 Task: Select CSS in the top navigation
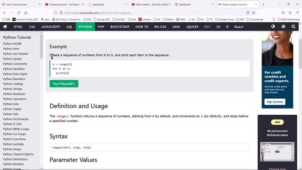point(32,27)
